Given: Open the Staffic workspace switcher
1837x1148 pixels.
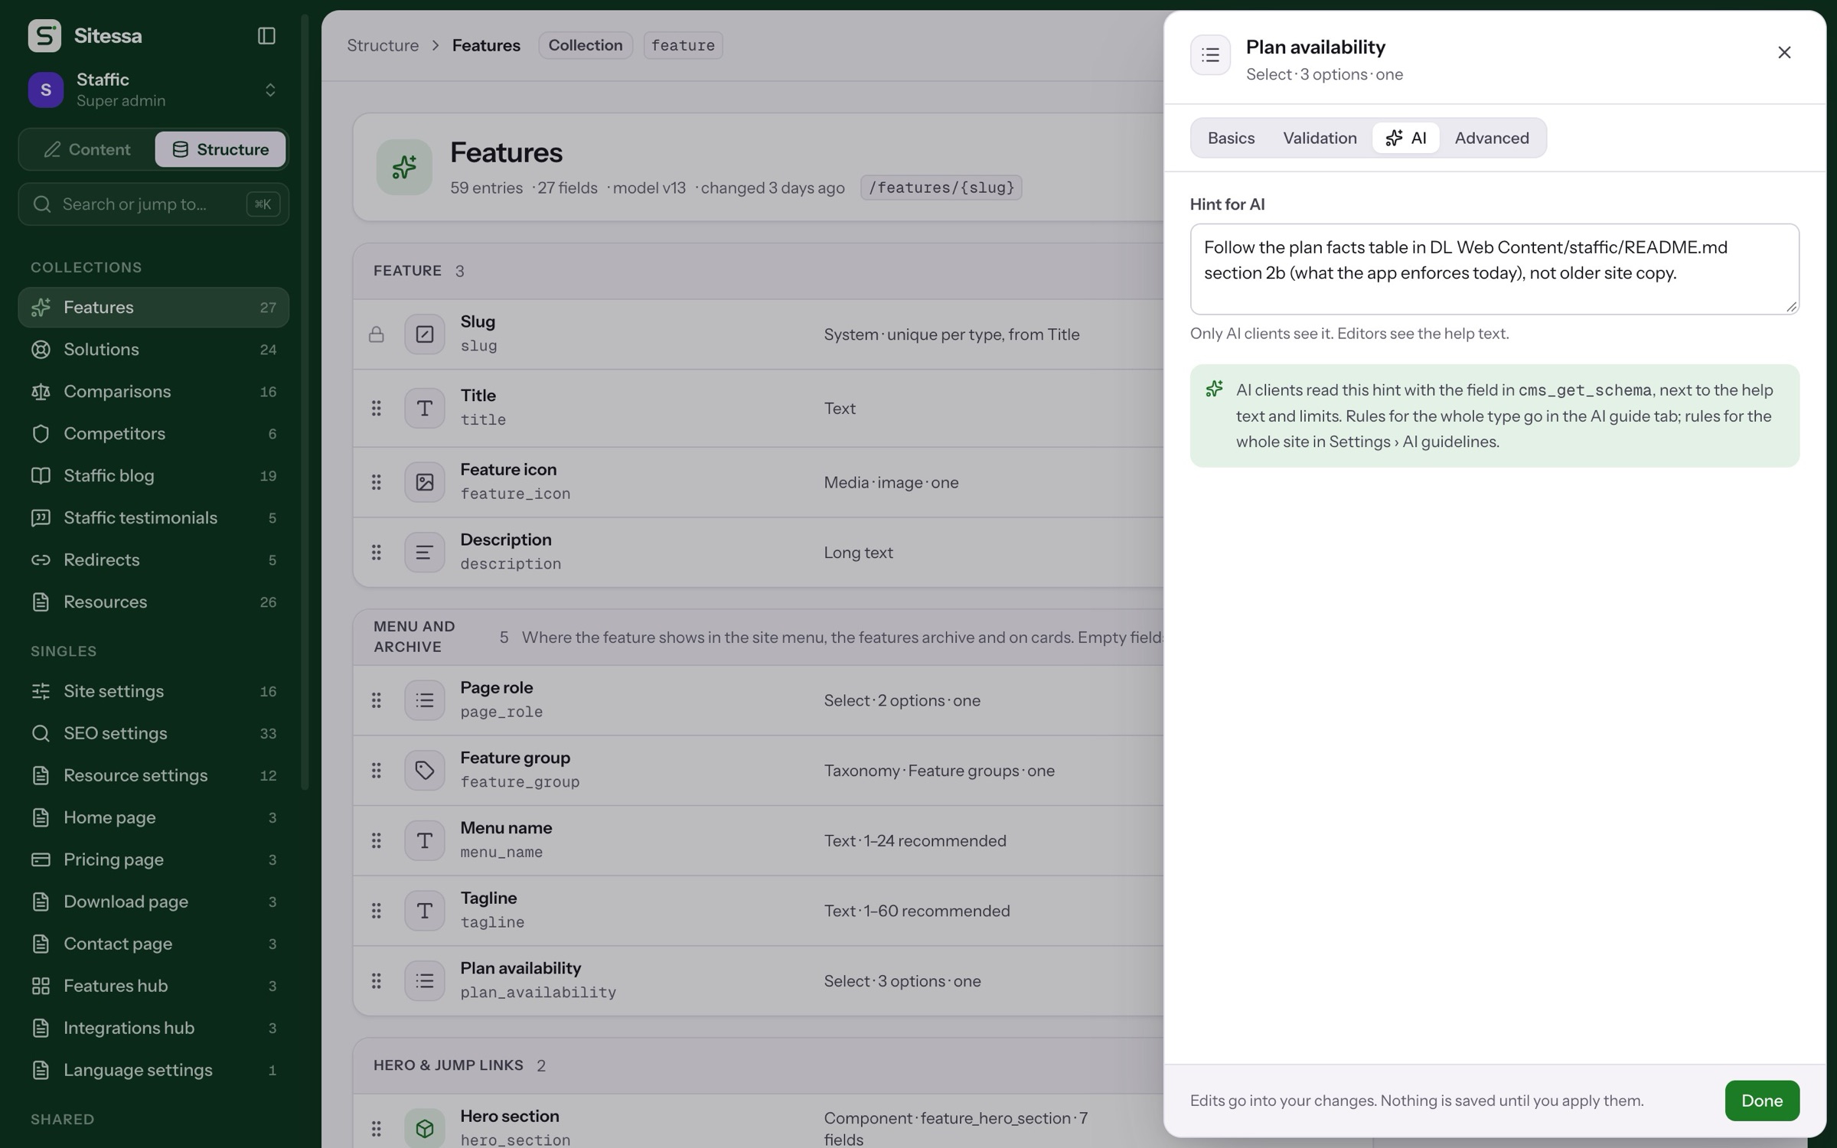Looking at the screenshot, I should [153, 90].
